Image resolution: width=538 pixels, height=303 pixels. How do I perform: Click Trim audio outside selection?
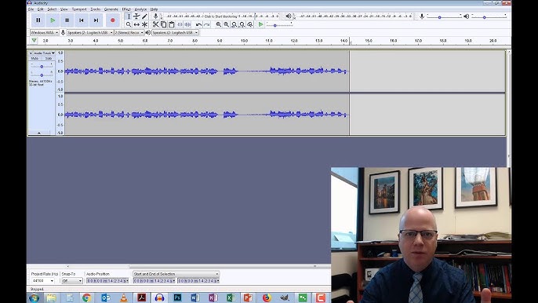pos(180,24)
